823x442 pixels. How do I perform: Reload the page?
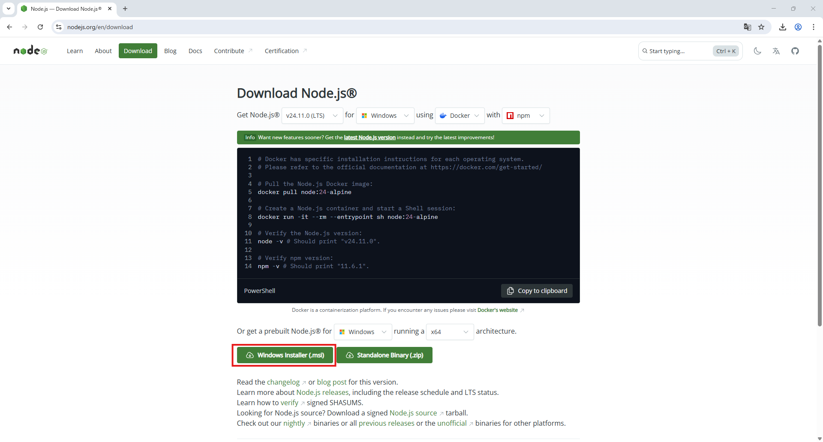point(40,27)
